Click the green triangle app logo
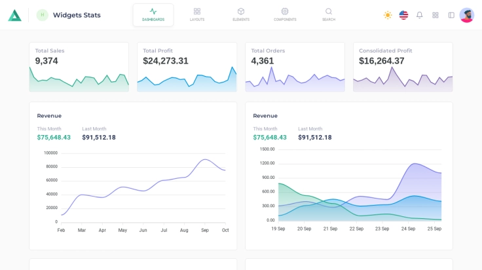The image size is (482, 270). 14,15
